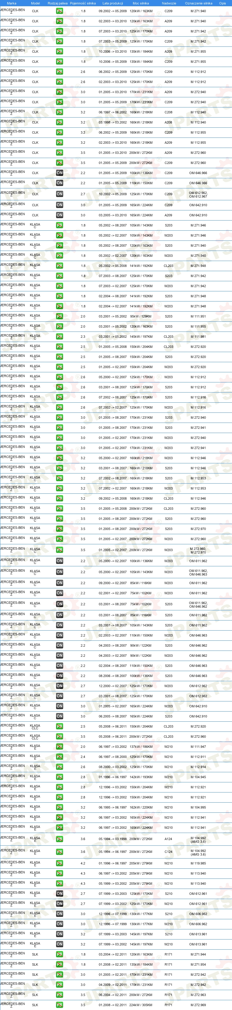Click petrol icon in M 119.985 row
Image resolution: width=232 pixels, height=1010 pixels.
(59, 863)
